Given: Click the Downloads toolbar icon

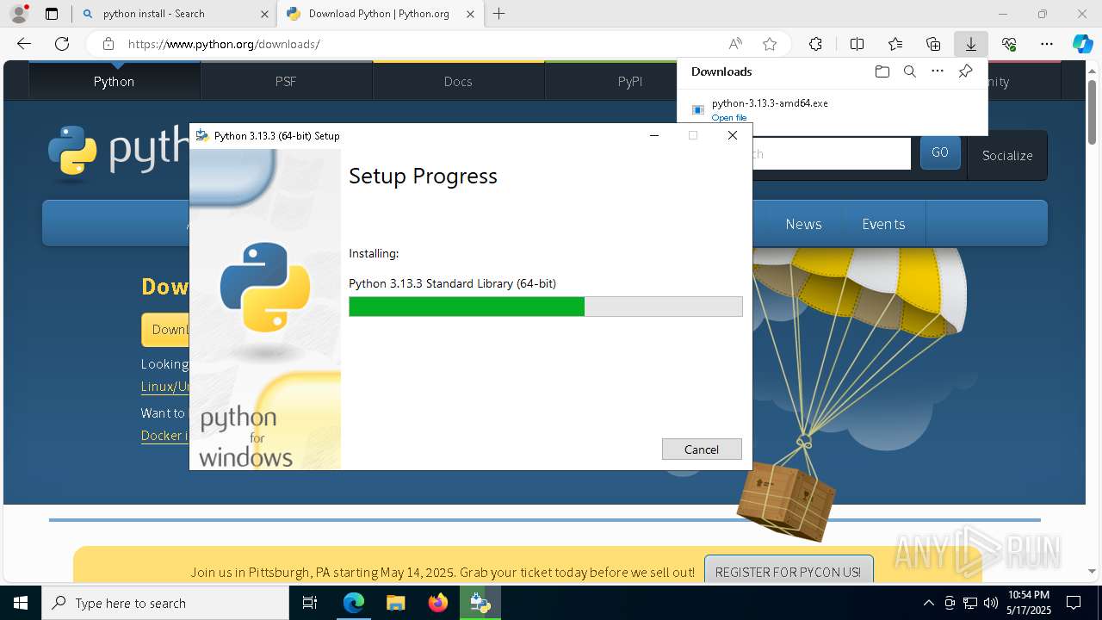Looking at the screenshot, I should click(970, 44).
